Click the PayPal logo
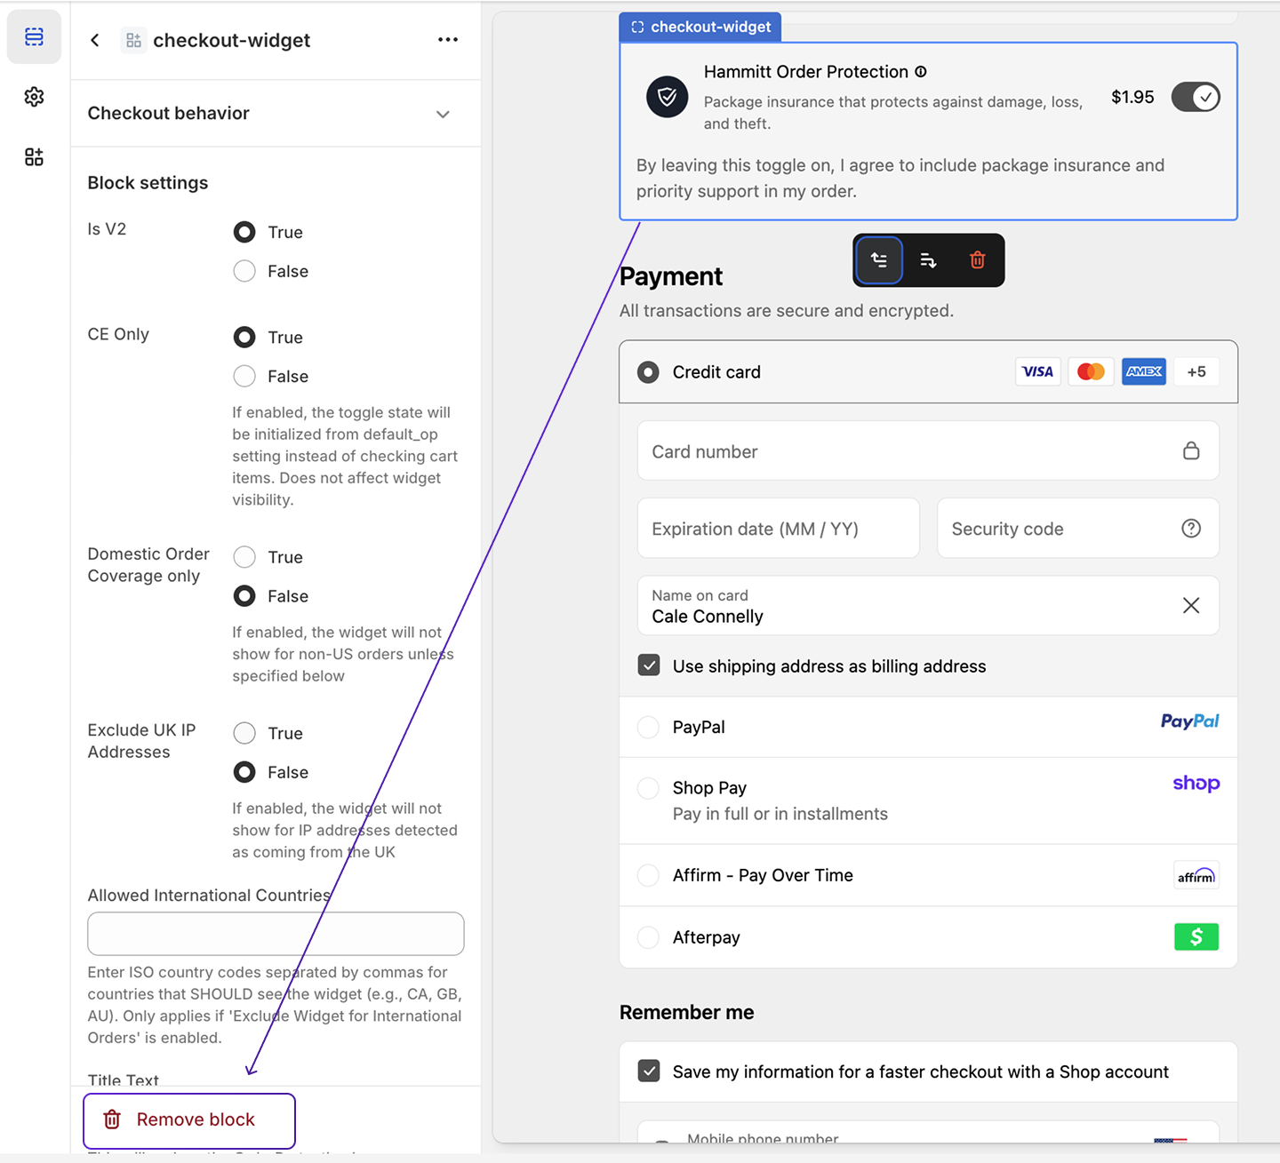This screenshot has height=1163, width=1280. pos(1190,721)
